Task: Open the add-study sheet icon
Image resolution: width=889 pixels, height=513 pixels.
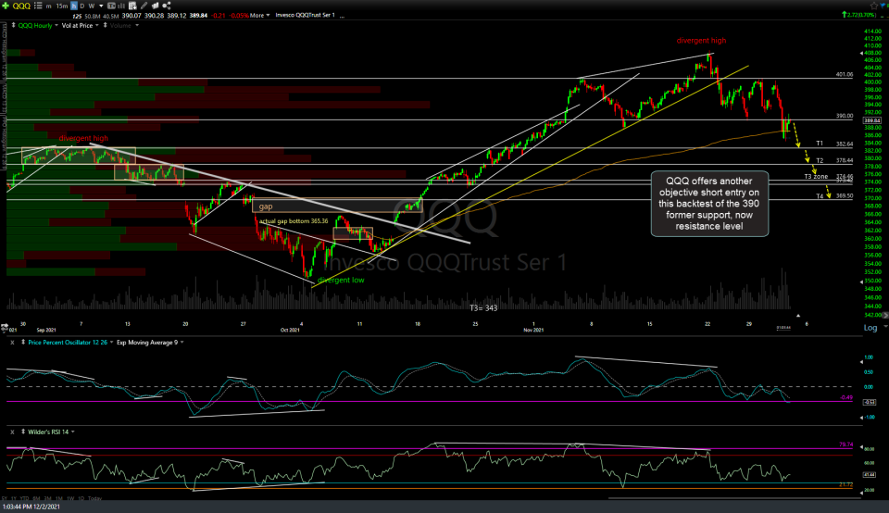Action: coord(132,6)
